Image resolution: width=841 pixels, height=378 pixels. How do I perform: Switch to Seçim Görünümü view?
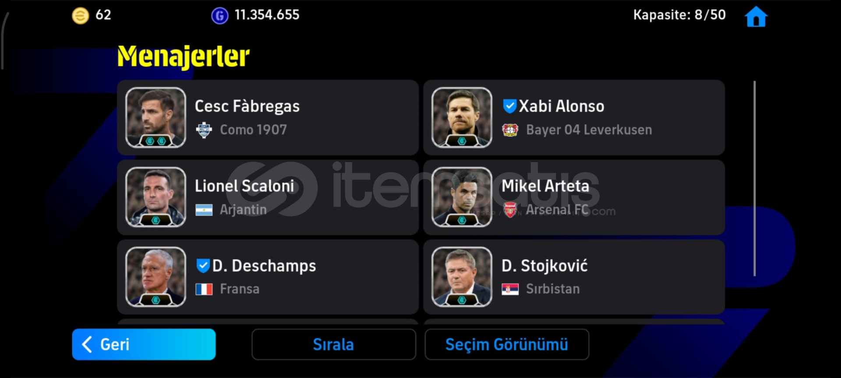tap(507, 345)
